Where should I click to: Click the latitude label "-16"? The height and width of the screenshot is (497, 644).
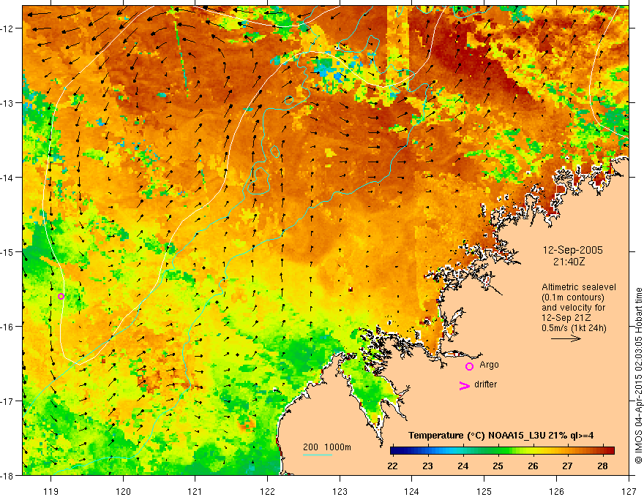8,327
